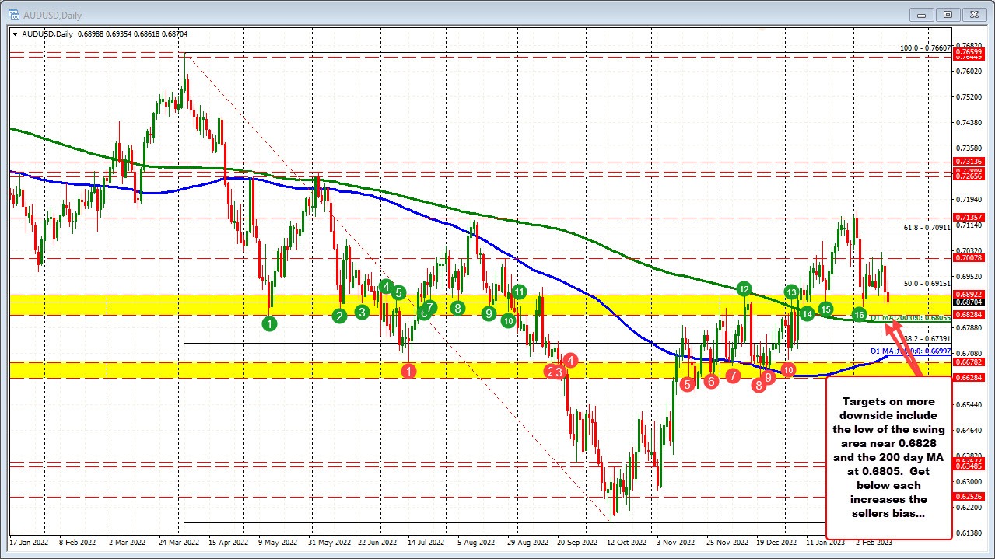Click green marker number 1

(x=269, y=324)
